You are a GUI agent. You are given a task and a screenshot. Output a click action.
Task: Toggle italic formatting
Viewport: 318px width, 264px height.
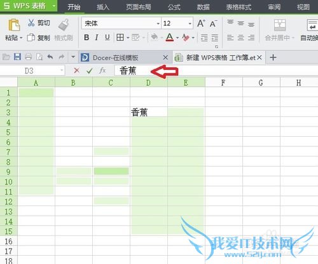coord(97,38)
